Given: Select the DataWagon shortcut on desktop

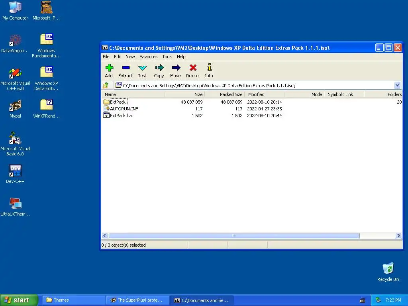Looking at the screenshot, I should point(15,43).
